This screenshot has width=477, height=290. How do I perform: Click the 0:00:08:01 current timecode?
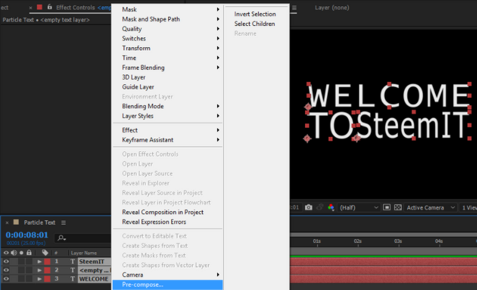[27, 235]
